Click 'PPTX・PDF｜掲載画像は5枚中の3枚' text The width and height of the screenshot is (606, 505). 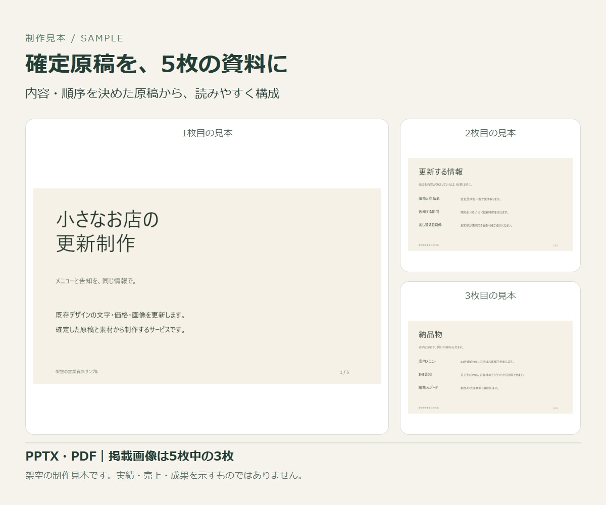pyautogui.click(x=130, y=457)
